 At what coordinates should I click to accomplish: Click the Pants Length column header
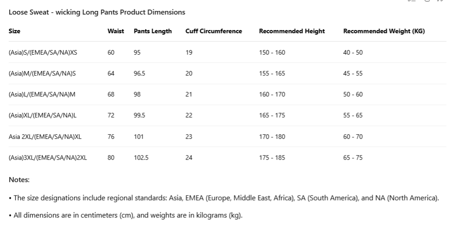click(153, 31)
